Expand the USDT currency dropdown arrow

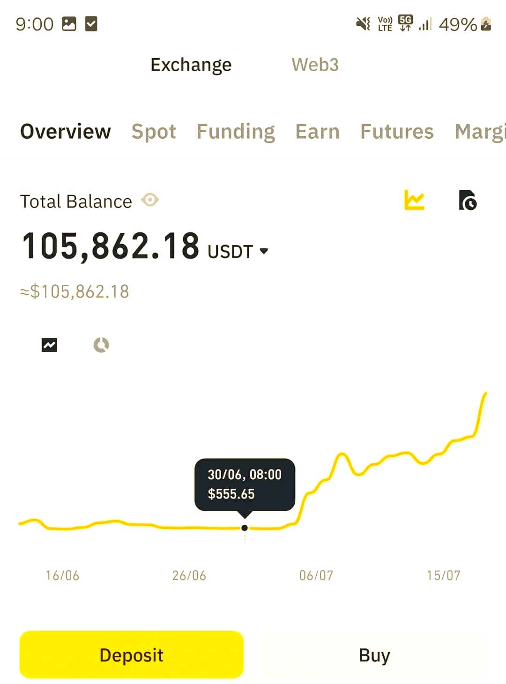click(x=264, y=251)
